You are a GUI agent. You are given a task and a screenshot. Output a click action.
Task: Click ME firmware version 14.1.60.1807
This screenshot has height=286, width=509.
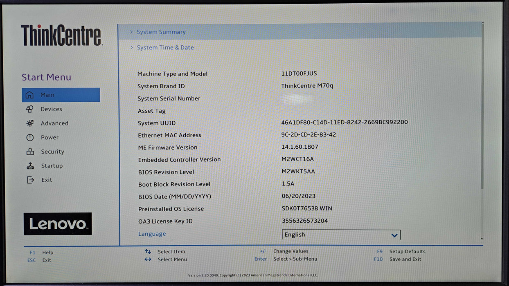tap(300, 147)
